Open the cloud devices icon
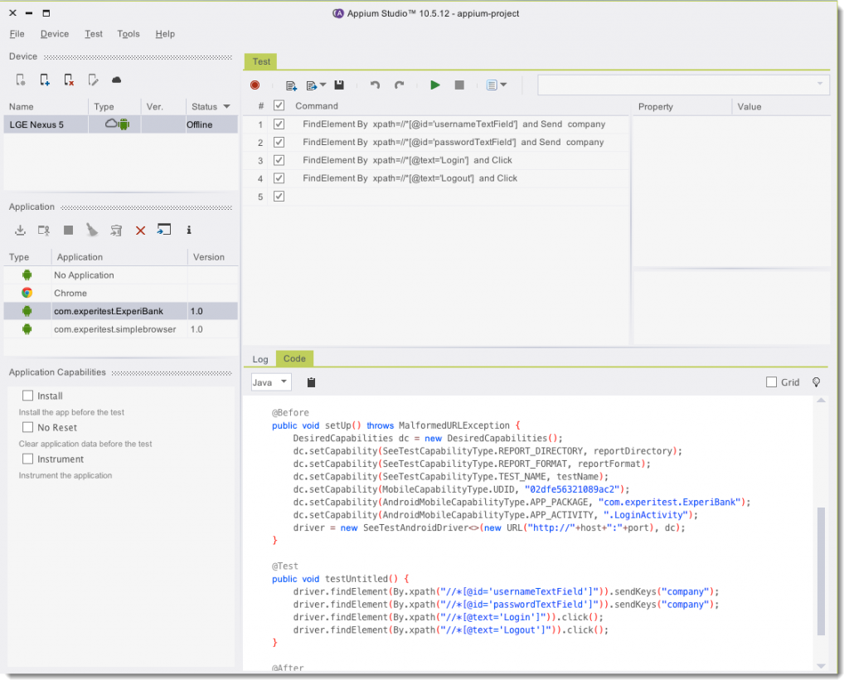 click(x=116, y=80)
